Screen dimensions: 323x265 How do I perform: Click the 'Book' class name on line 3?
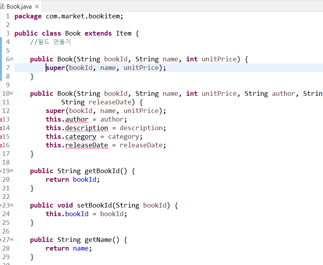click(73, 33)
